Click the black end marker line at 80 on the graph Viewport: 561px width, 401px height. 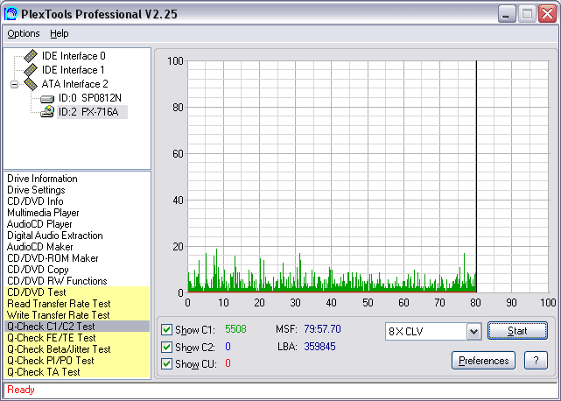tap(476, 177)
